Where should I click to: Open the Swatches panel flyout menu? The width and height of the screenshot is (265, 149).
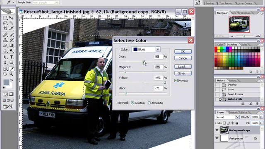[262, 45]
